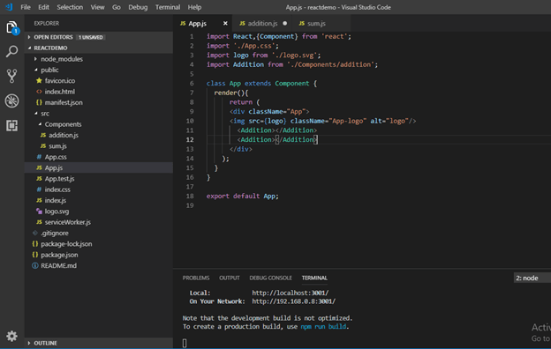Click unsaved dot on addition.js tab

point(284,23)
